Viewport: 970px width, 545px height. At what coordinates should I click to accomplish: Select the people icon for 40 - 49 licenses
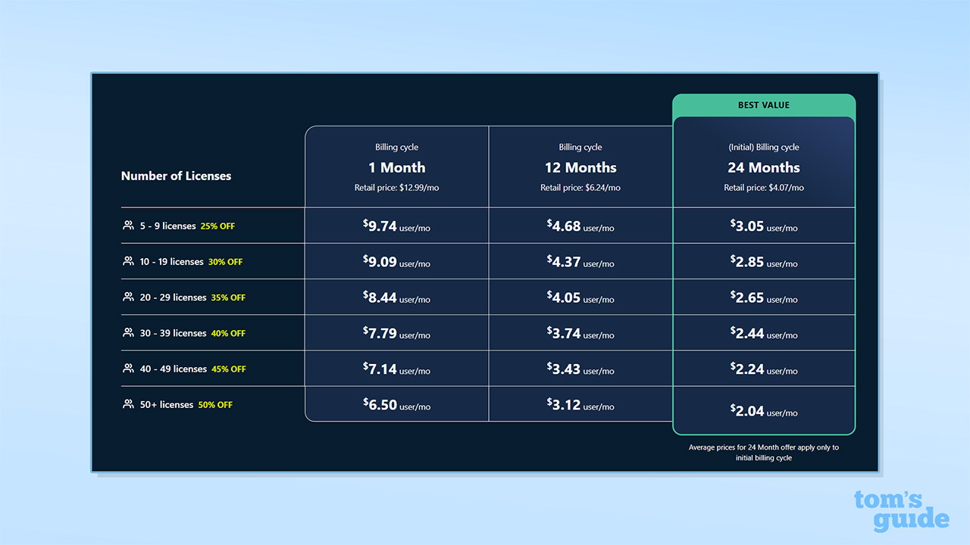[127, 368]
